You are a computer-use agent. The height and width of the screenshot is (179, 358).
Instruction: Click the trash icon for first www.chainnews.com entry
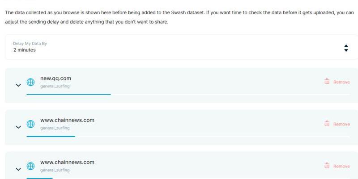click(327, 124)
